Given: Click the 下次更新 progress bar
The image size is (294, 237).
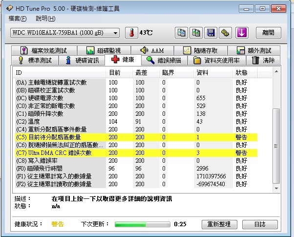Looking at the screenshot, I should point(143,224).
